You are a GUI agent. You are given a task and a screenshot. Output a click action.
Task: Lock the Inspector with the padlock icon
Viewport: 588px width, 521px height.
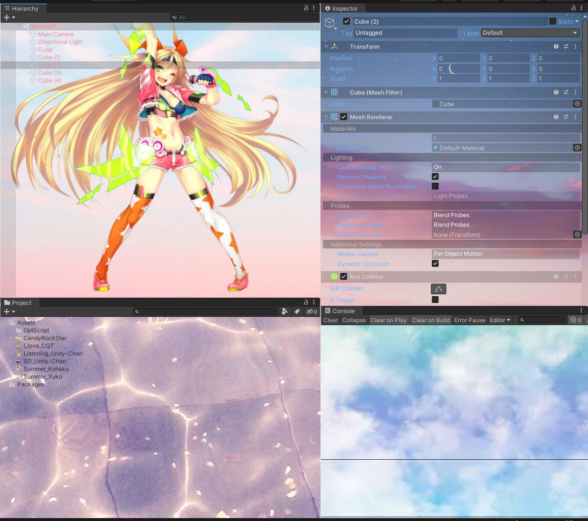point(573,8)
